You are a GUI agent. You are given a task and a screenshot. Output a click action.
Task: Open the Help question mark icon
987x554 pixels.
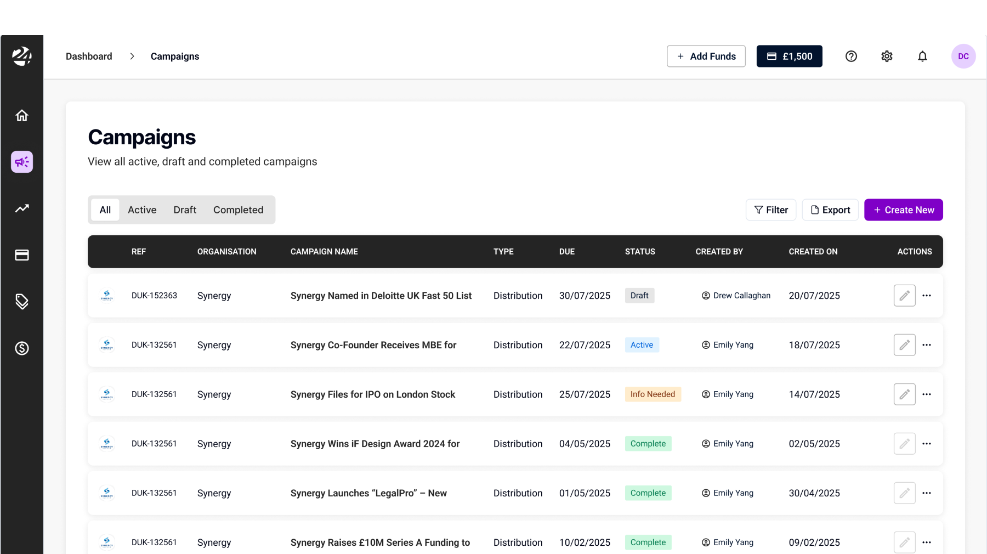[x=851, y=56]
